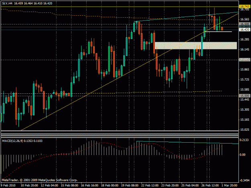Click the 26 Feb 12:00 time label

coord(210,186)
